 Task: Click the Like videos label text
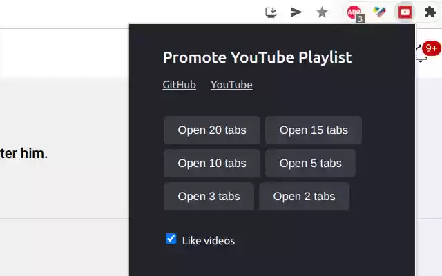click(x=209, y=241)
